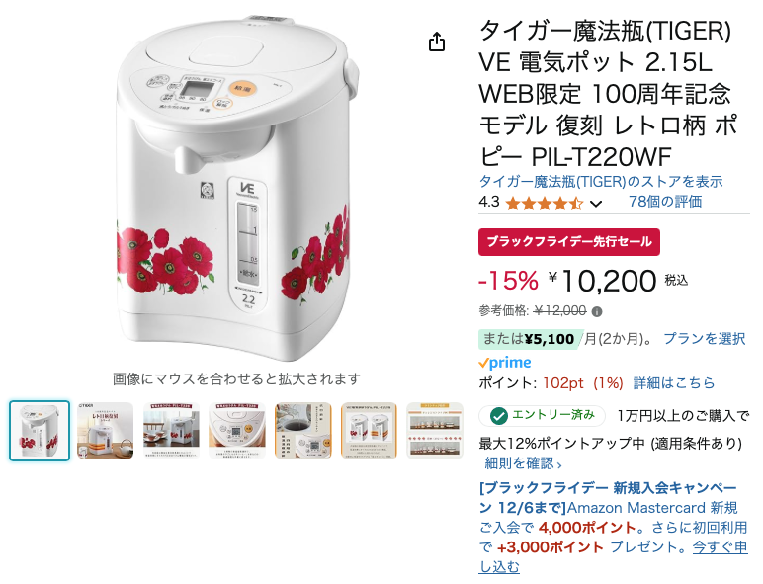Expand the 細則を確認 terms link
This screenshot has width=763, height=584.
pyautogui.click(x=523, y=463)
